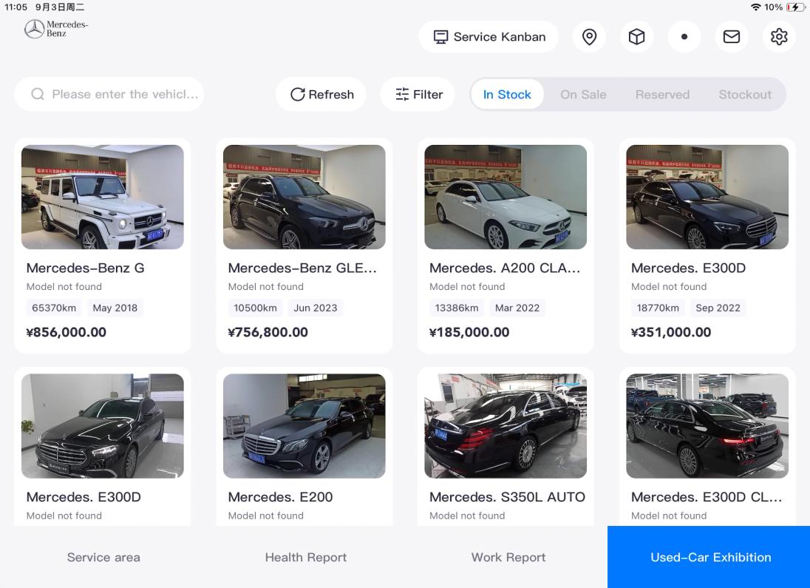Switch to the Stockout tab
The image size is (810, 588).
click(745, 95)
